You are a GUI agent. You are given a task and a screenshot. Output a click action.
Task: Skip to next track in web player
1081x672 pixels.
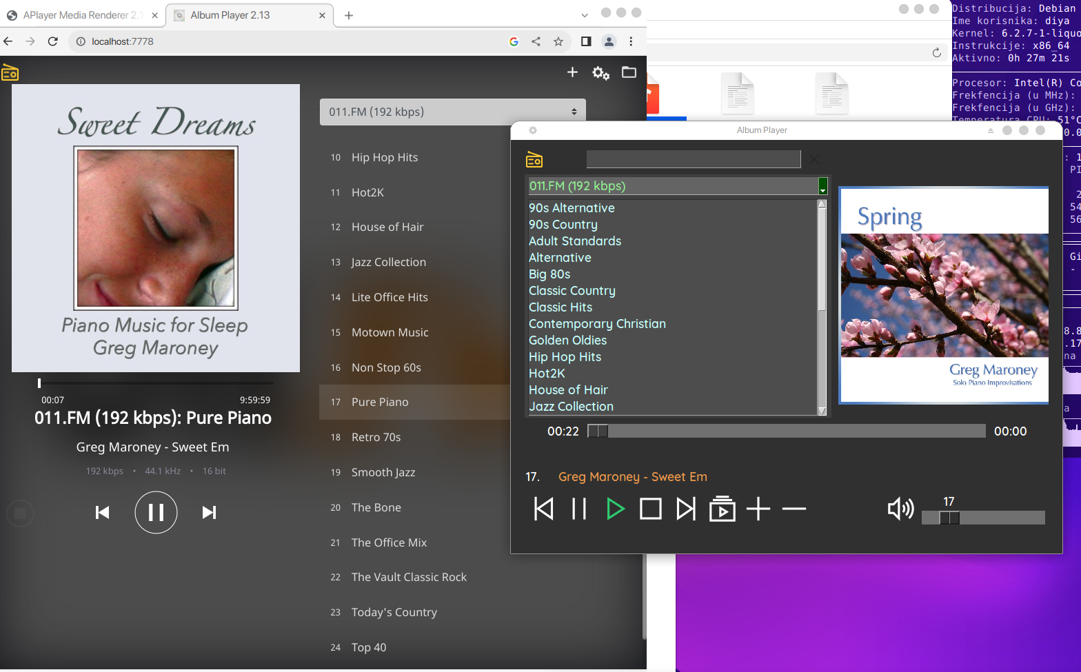[209, 512]
